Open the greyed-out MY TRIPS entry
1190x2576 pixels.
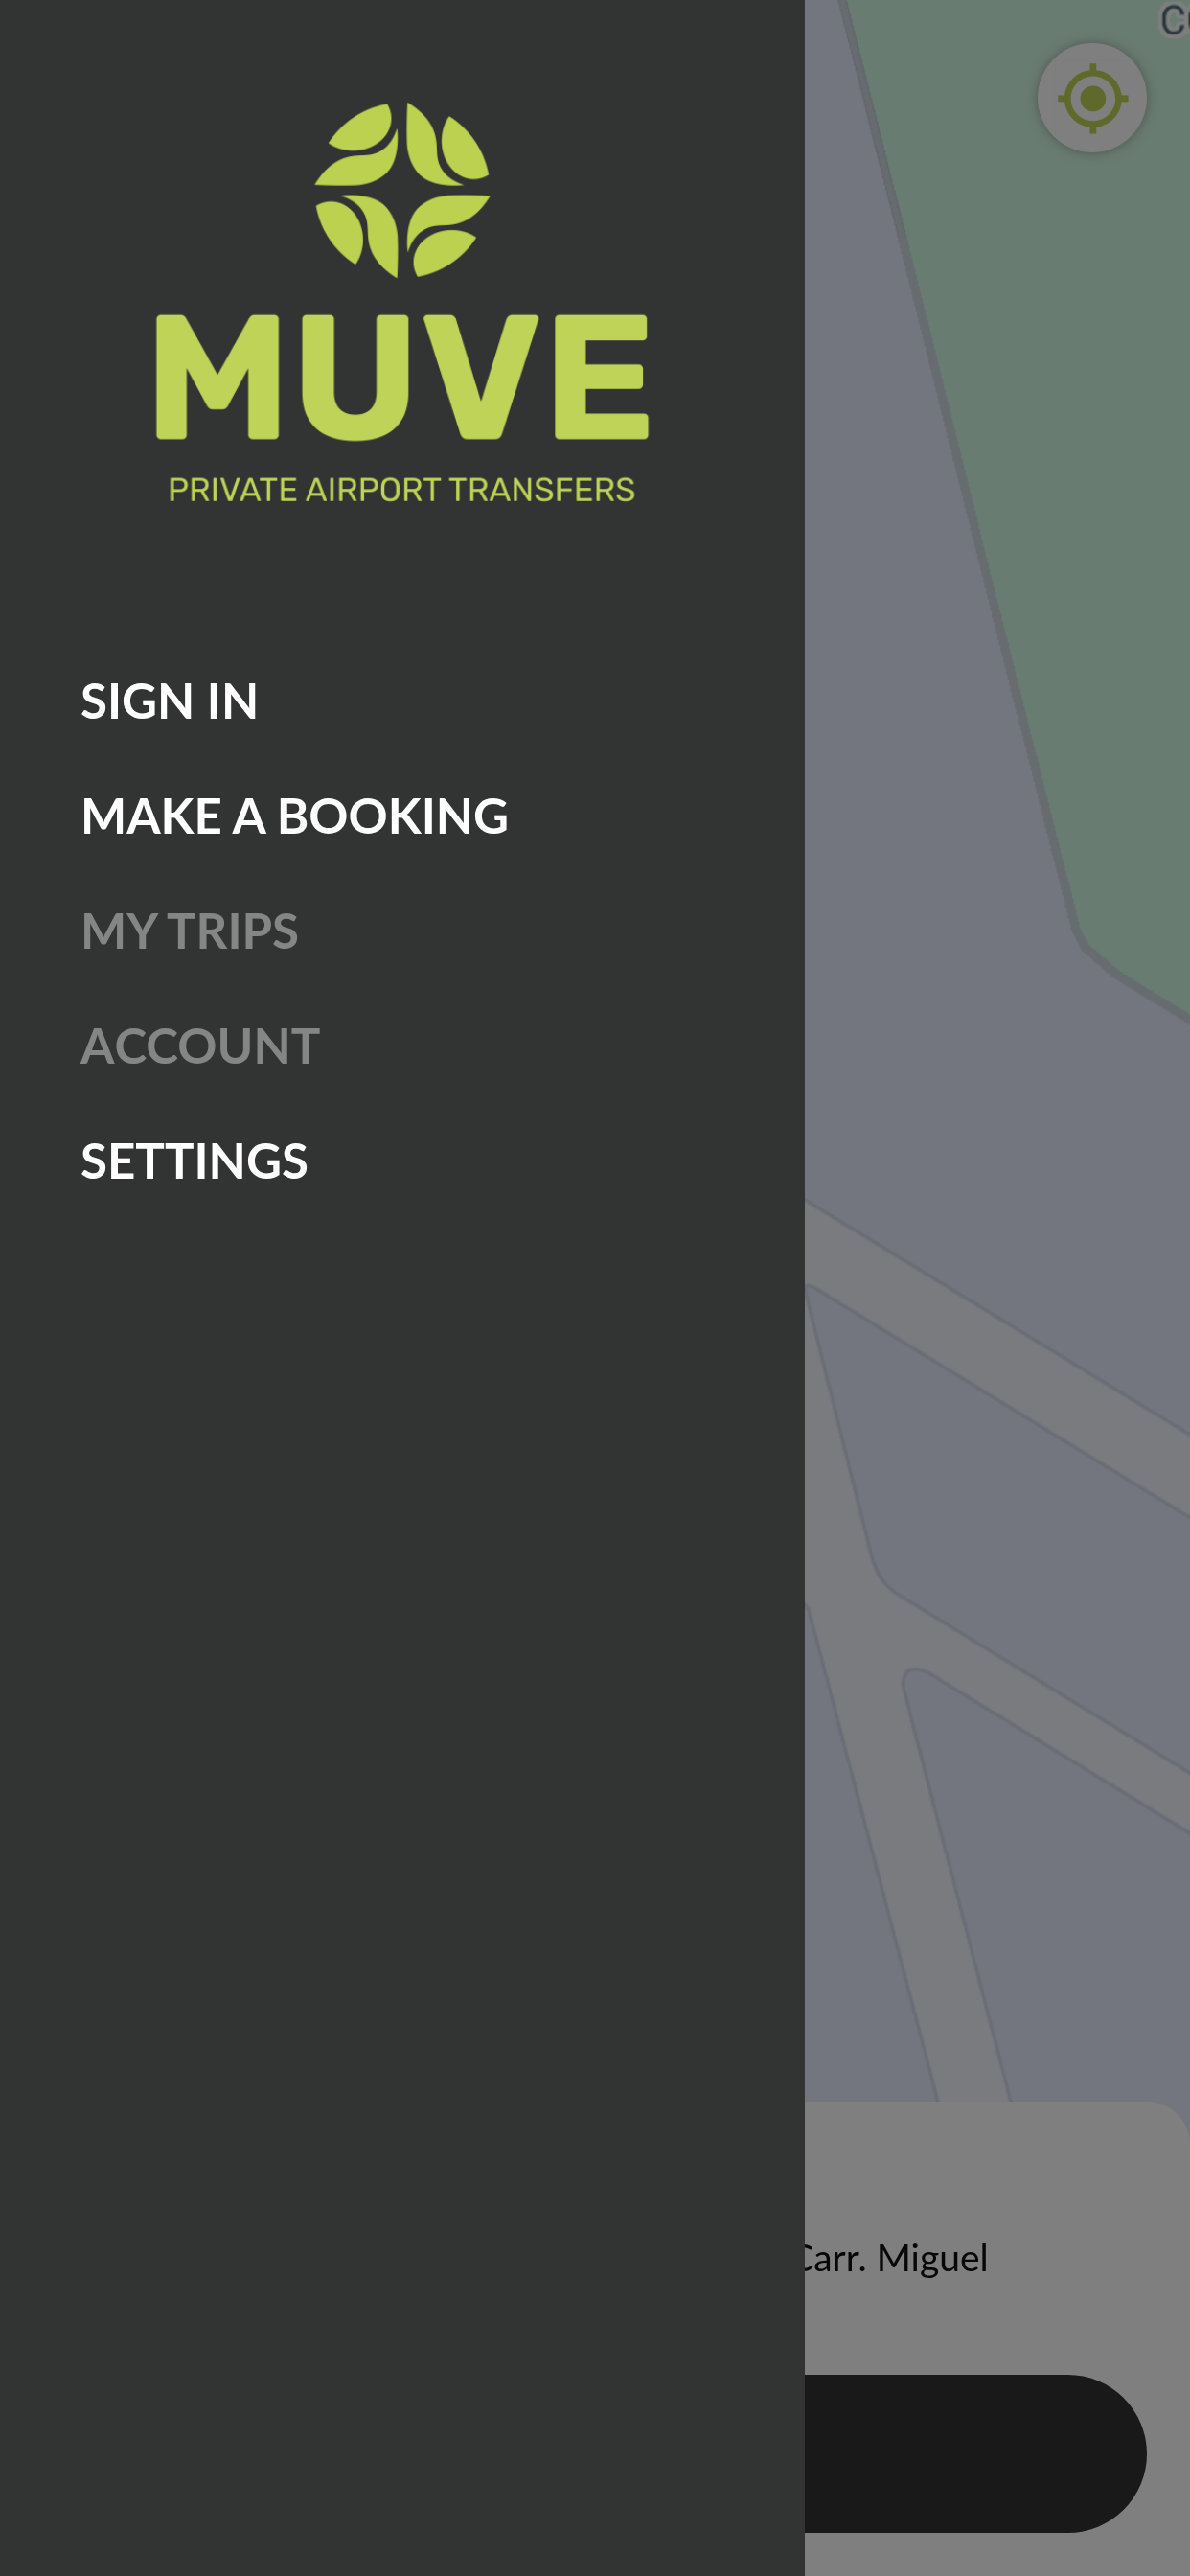[x=189, y=931]
